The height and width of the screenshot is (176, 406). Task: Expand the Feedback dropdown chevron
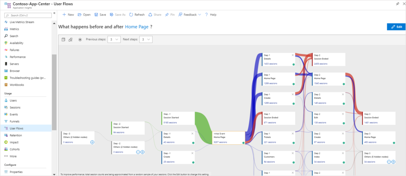pyautogui.click(x=200, y=15)
